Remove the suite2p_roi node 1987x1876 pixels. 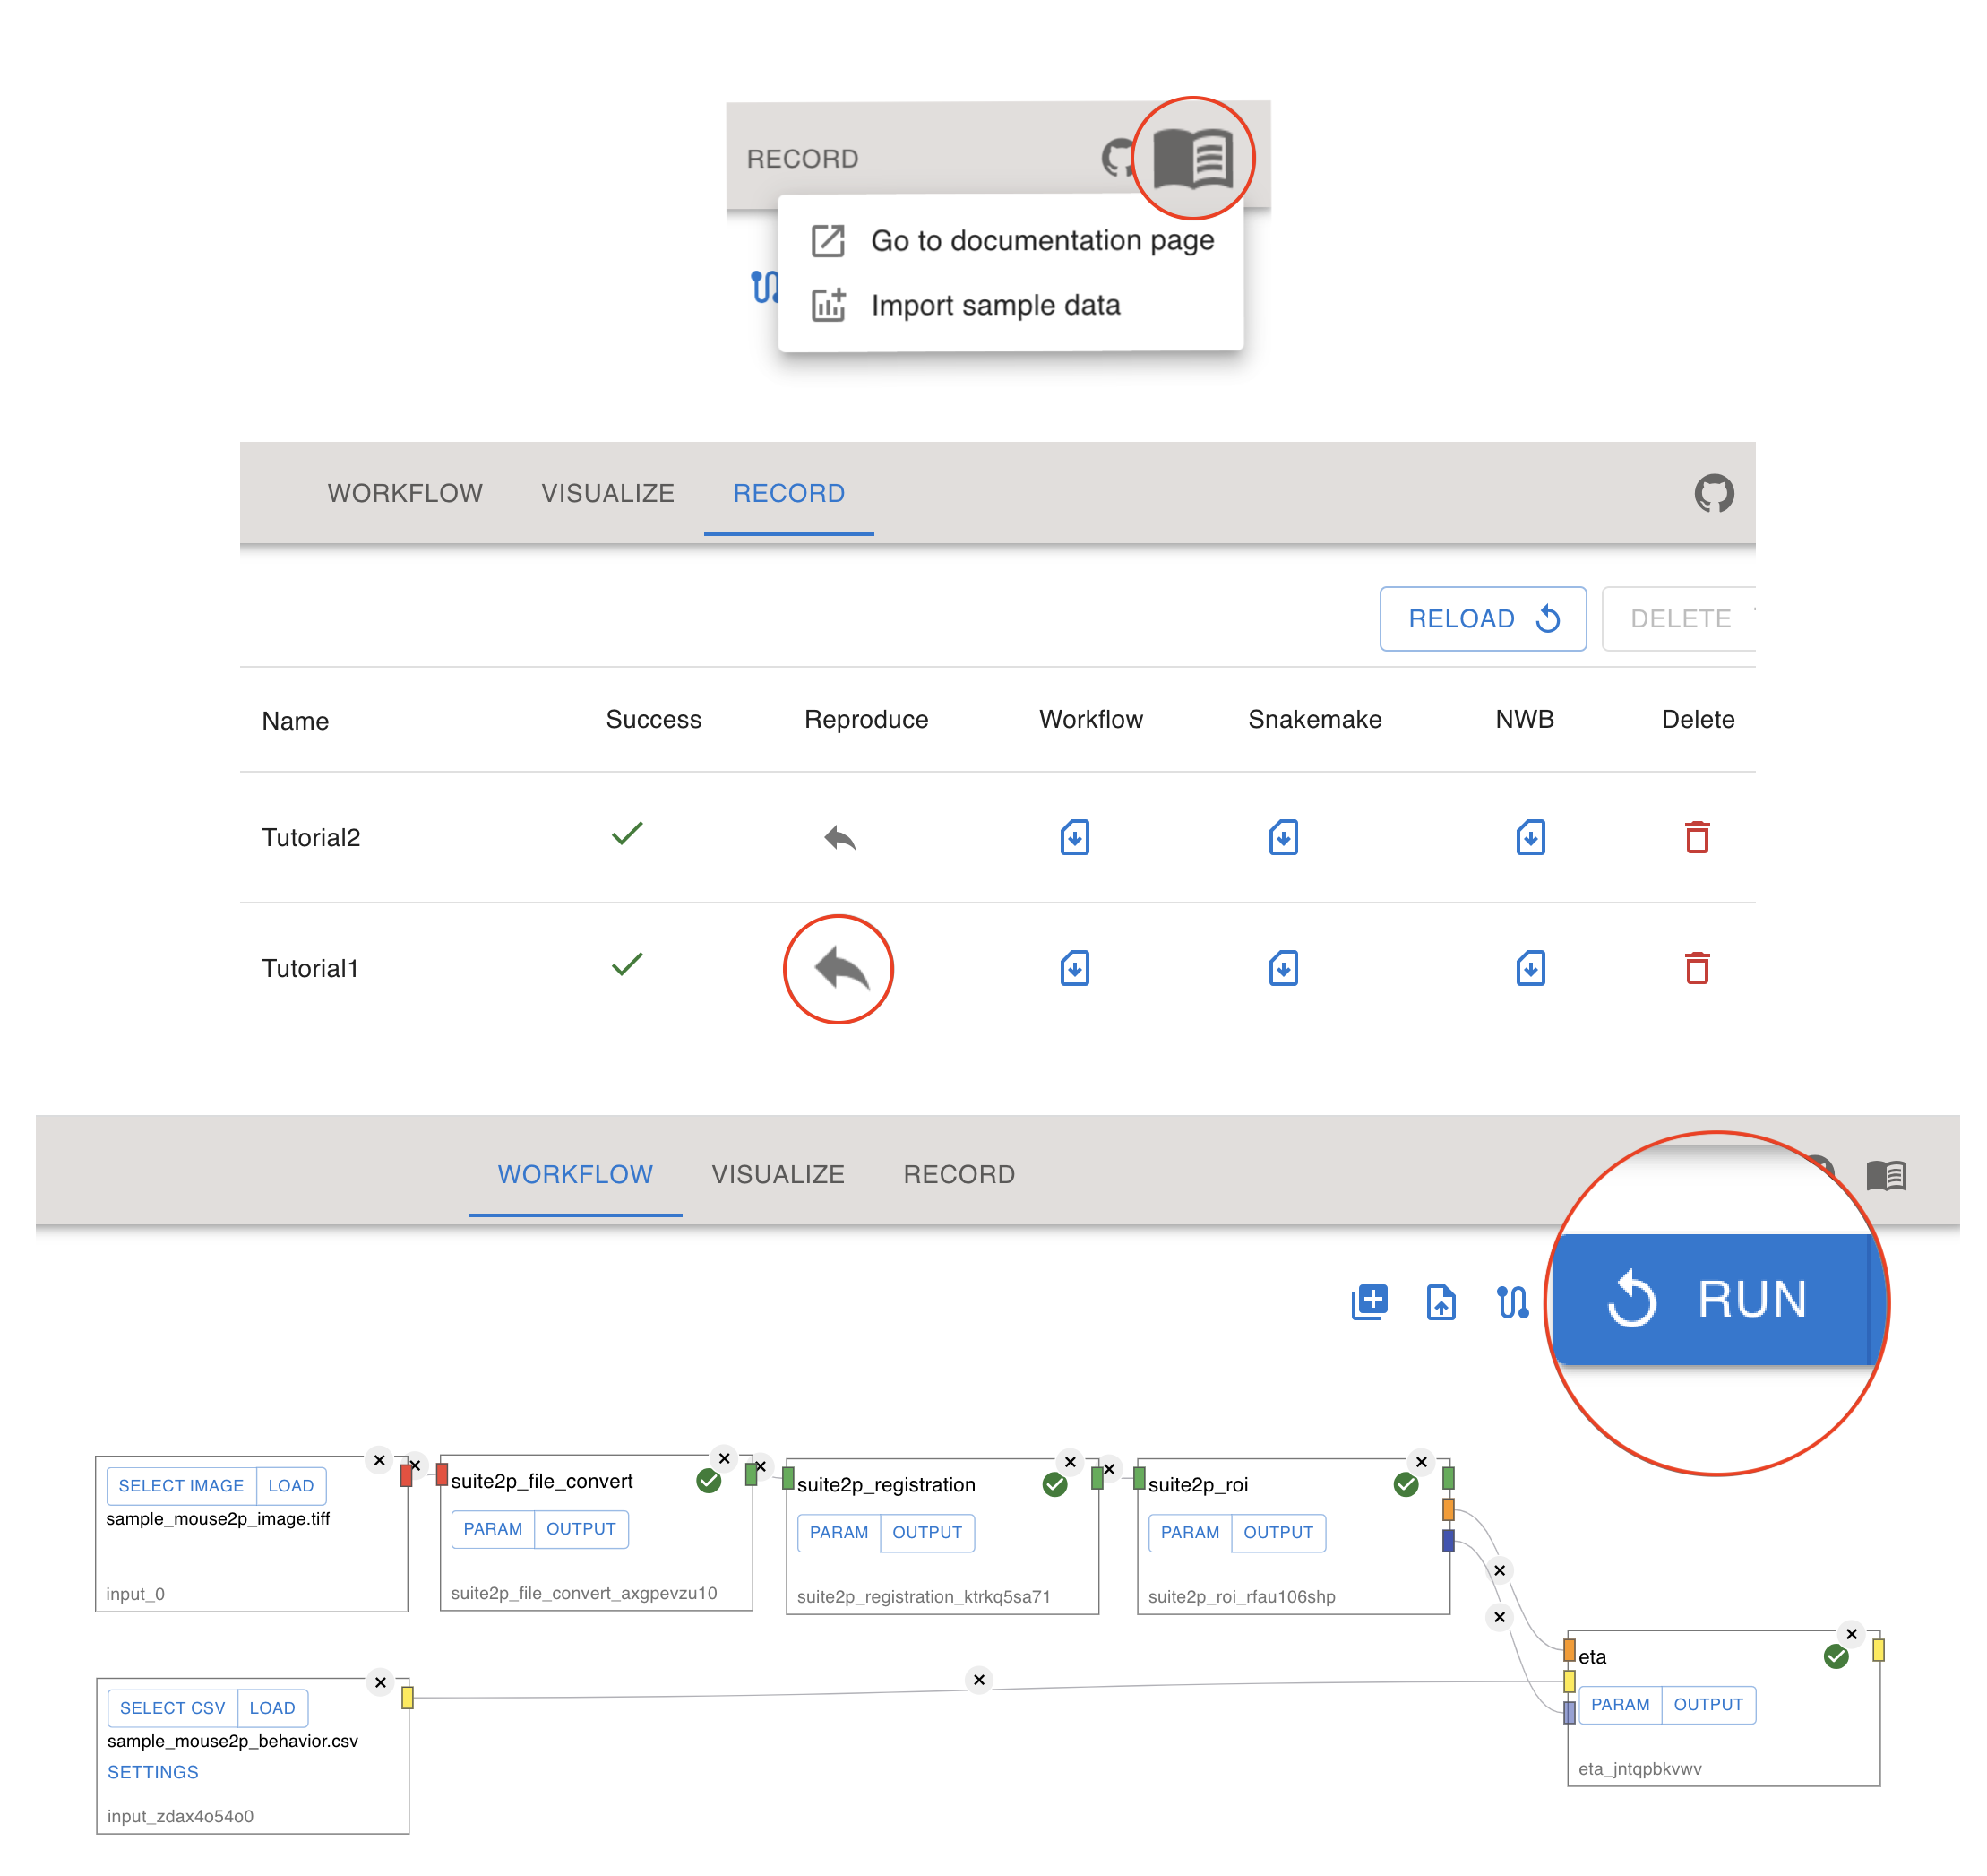(1420, 1462)
